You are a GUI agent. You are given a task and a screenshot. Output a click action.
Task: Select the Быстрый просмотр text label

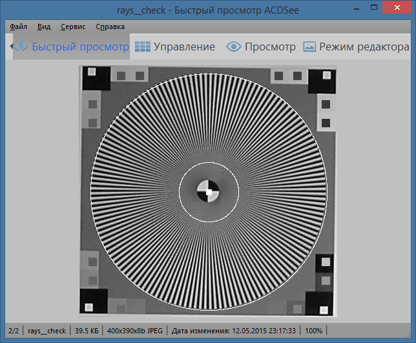coord(80,47)
